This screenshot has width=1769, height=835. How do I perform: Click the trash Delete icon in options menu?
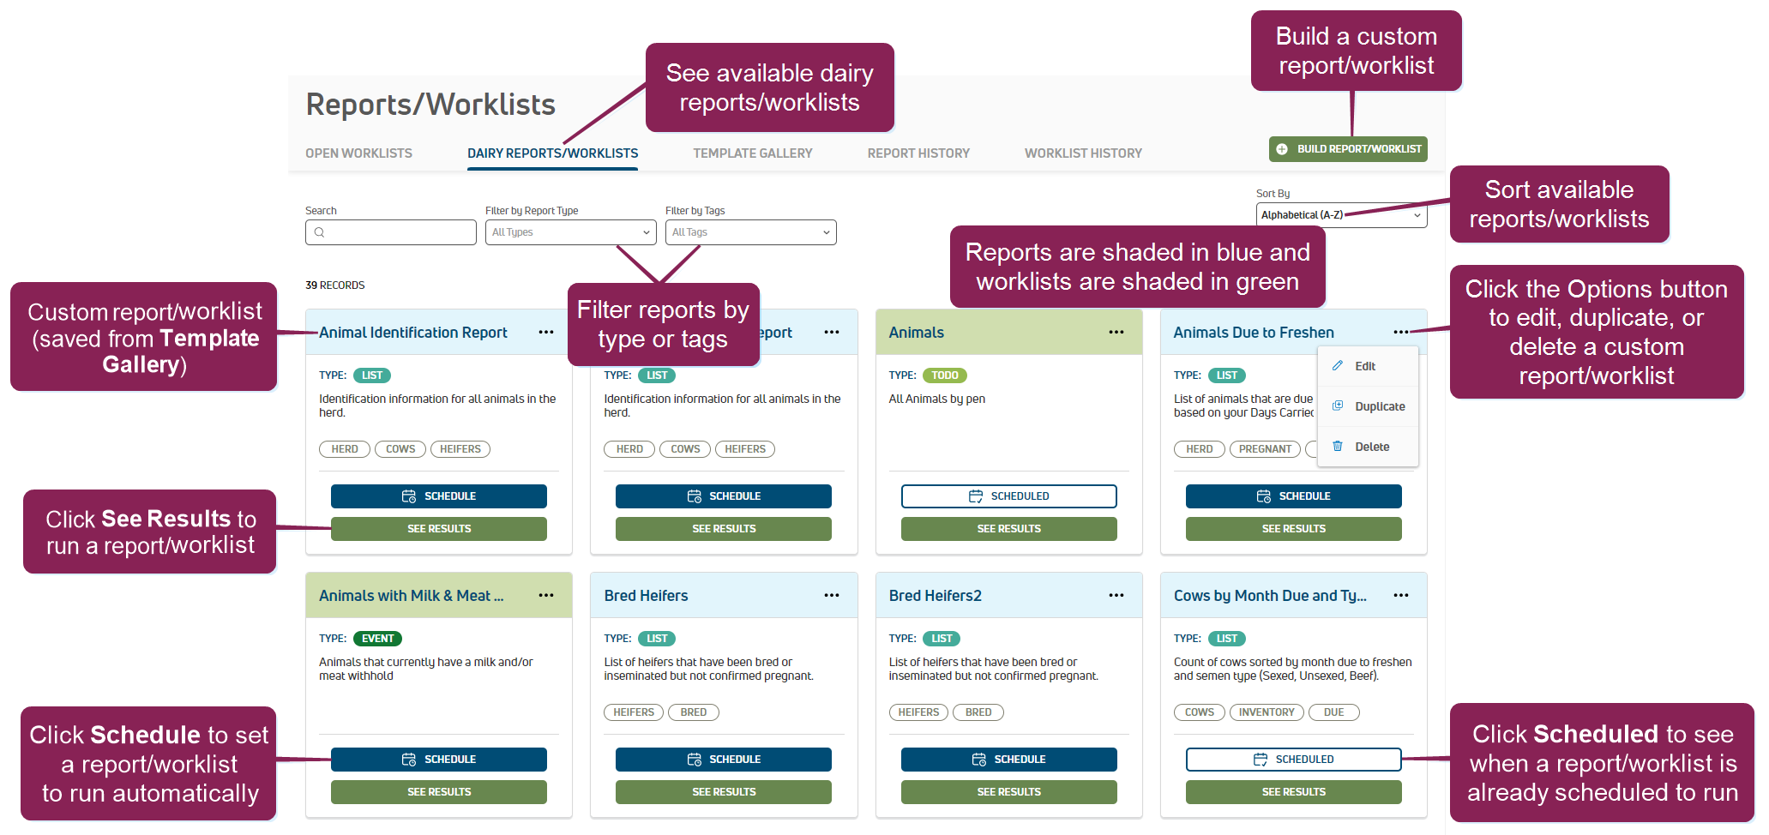click(x=1338, y=447)
